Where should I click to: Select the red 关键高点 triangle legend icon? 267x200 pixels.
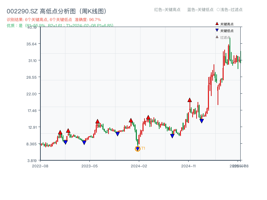click(217, 24)
